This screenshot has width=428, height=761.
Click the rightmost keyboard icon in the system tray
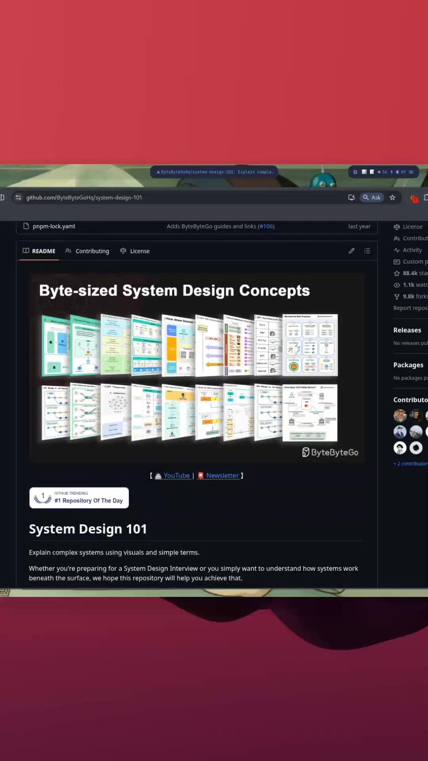tap(411, 172)
